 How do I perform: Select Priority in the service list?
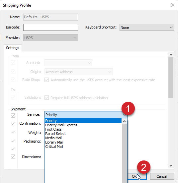pyautogui.click(x=83, y=121)
